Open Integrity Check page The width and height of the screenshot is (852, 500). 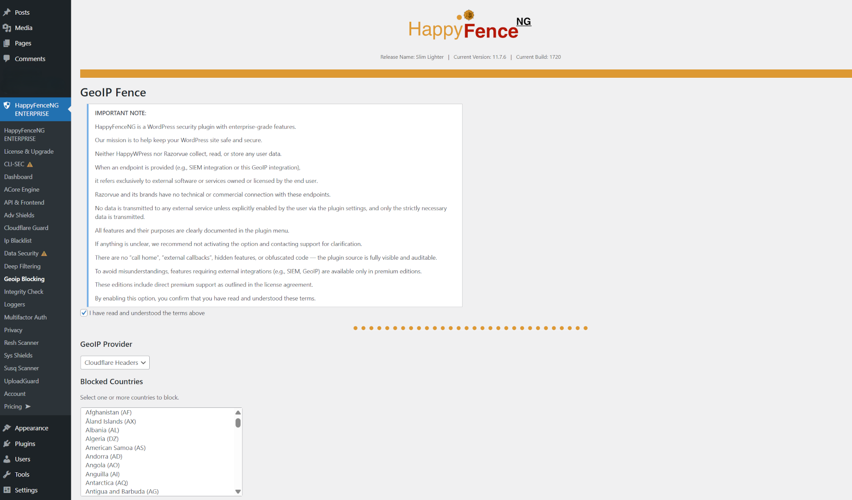24,292
